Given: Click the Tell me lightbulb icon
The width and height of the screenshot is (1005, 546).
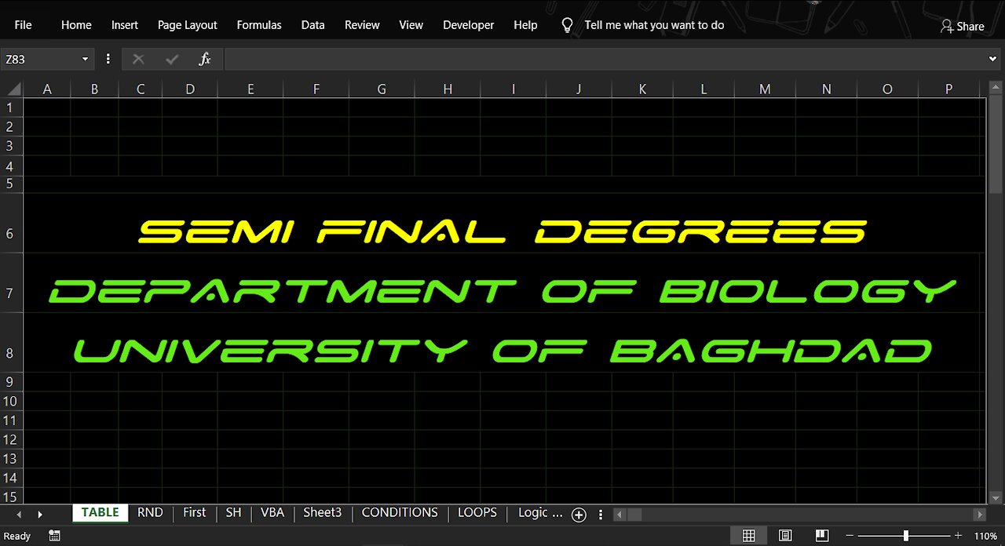Looking at the screenshot, I should click(568, 25).
